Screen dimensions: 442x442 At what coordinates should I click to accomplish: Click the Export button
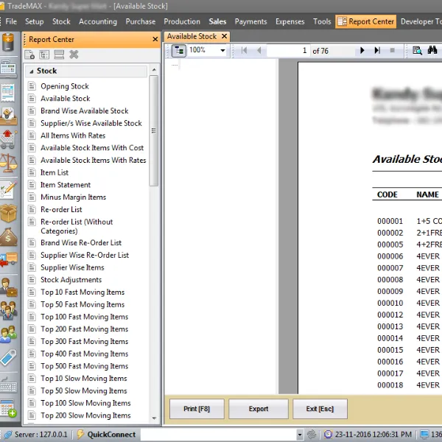pyautogui.click(x=259, y=409)
